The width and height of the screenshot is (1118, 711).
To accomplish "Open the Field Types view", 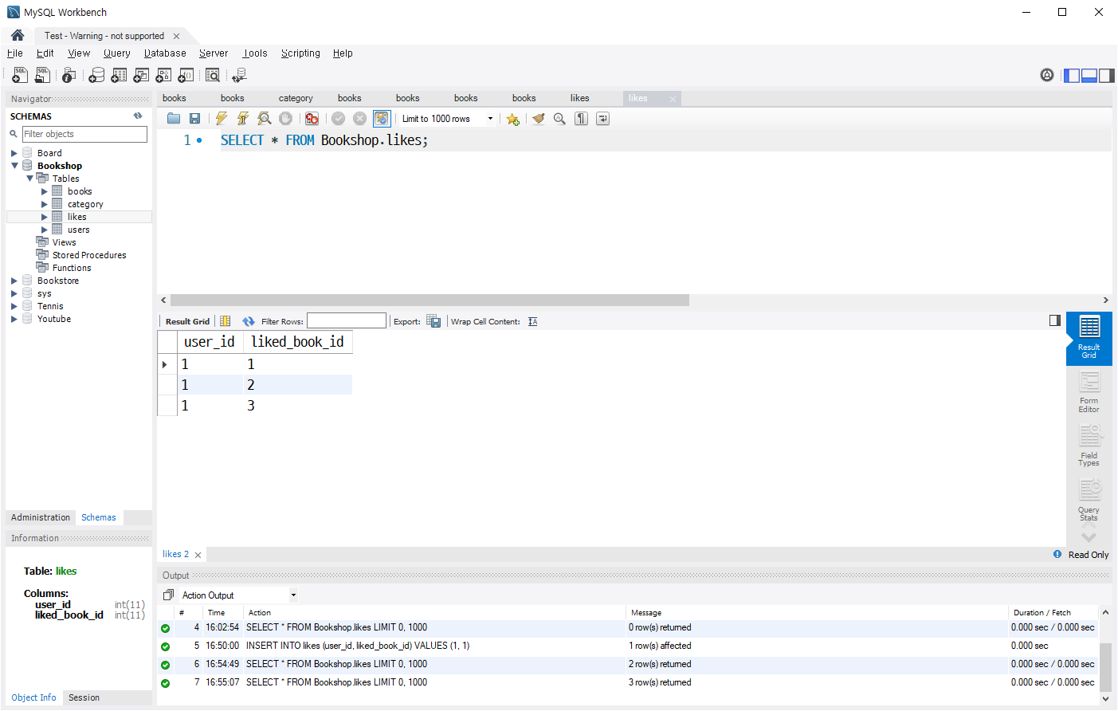I will (x=1089, y=446).
